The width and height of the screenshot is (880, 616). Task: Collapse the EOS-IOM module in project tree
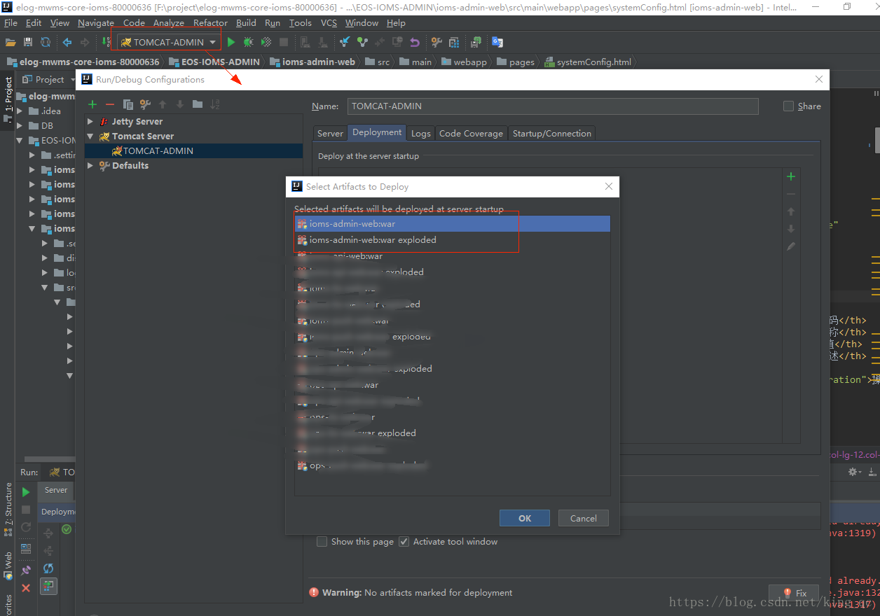pos(20,141)
